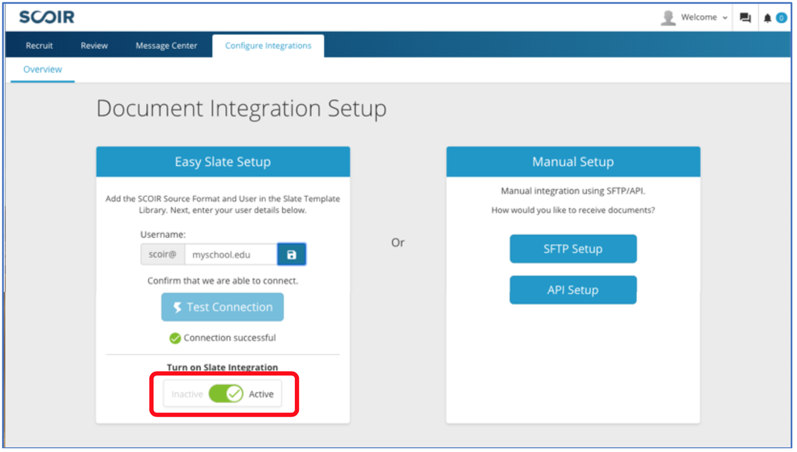Expand the Welcome user dropdown
This screenshot has height=452, width=797.
click(x=704, y=18)
